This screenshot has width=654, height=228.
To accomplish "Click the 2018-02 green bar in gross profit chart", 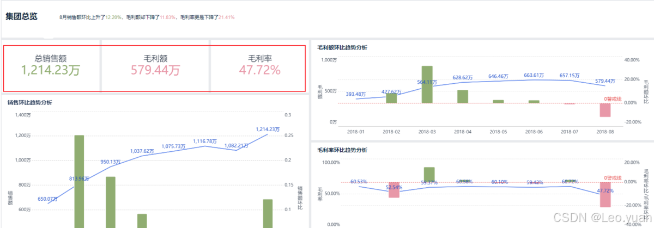I will [392, 98].
